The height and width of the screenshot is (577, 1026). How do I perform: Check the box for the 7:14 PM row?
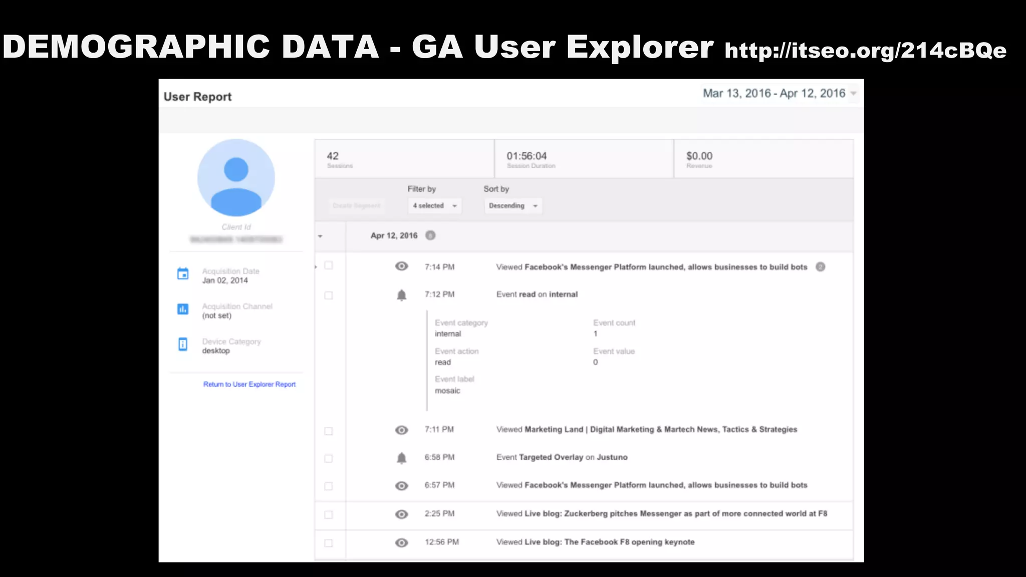(329, 265)
